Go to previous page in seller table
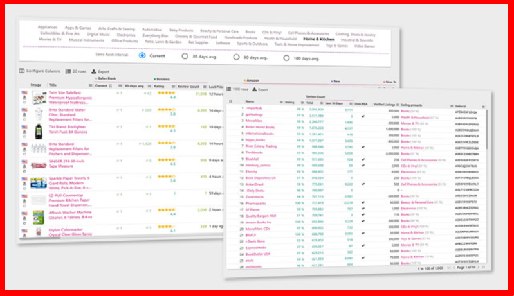 [454, 268]
